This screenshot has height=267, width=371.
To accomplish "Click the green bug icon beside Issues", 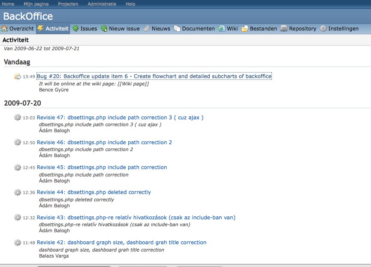I will [x=75, y=29].
